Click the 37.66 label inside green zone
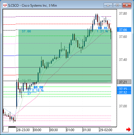 pos(26,31)
